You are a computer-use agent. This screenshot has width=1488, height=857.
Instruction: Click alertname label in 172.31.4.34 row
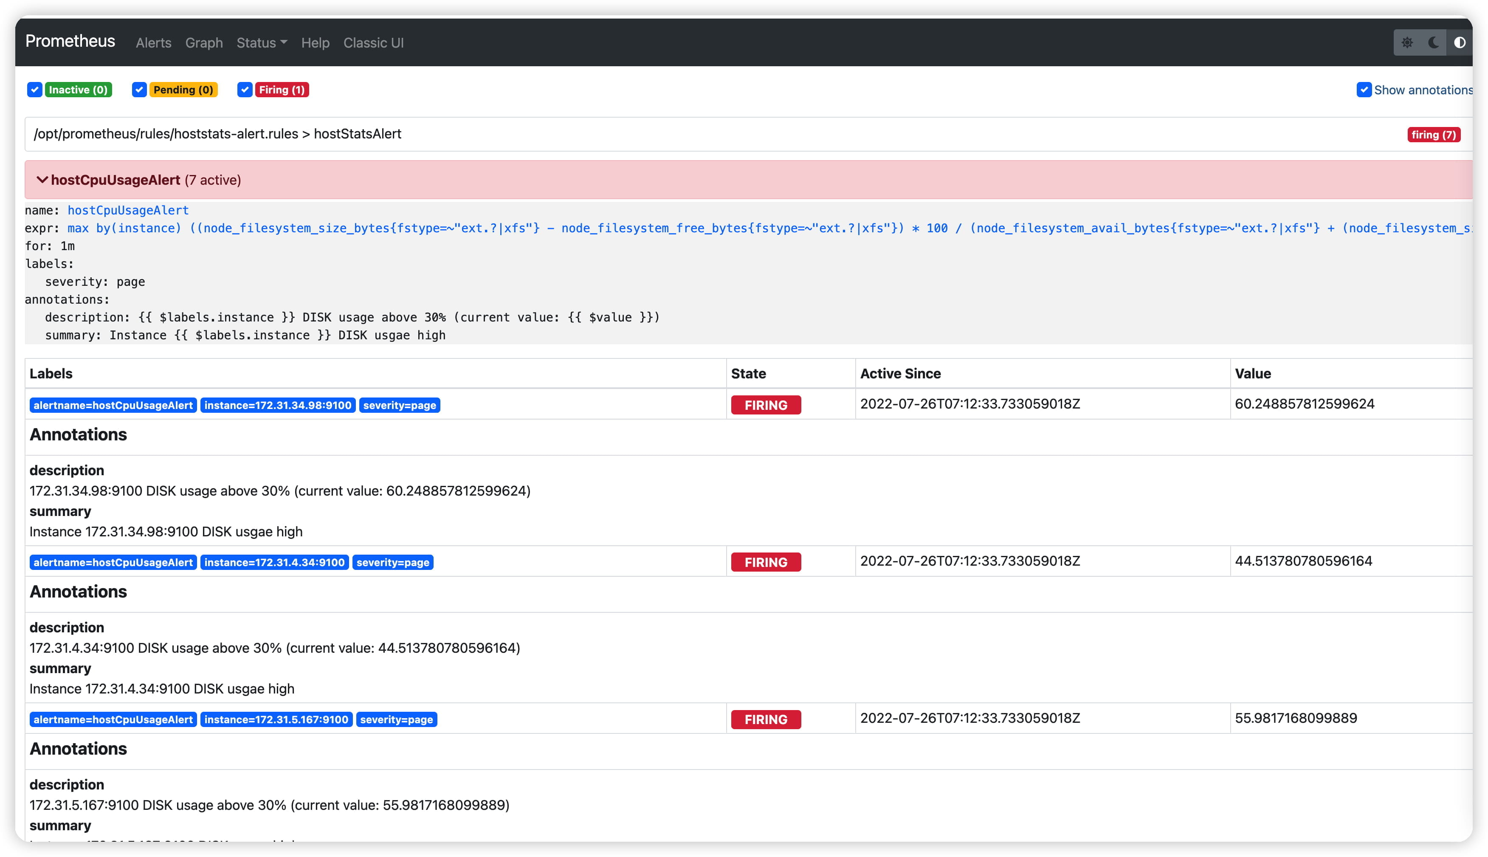pos(113,562)
